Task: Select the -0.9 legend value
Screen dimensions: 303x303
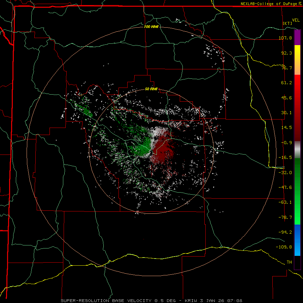Action: point(287,143)
